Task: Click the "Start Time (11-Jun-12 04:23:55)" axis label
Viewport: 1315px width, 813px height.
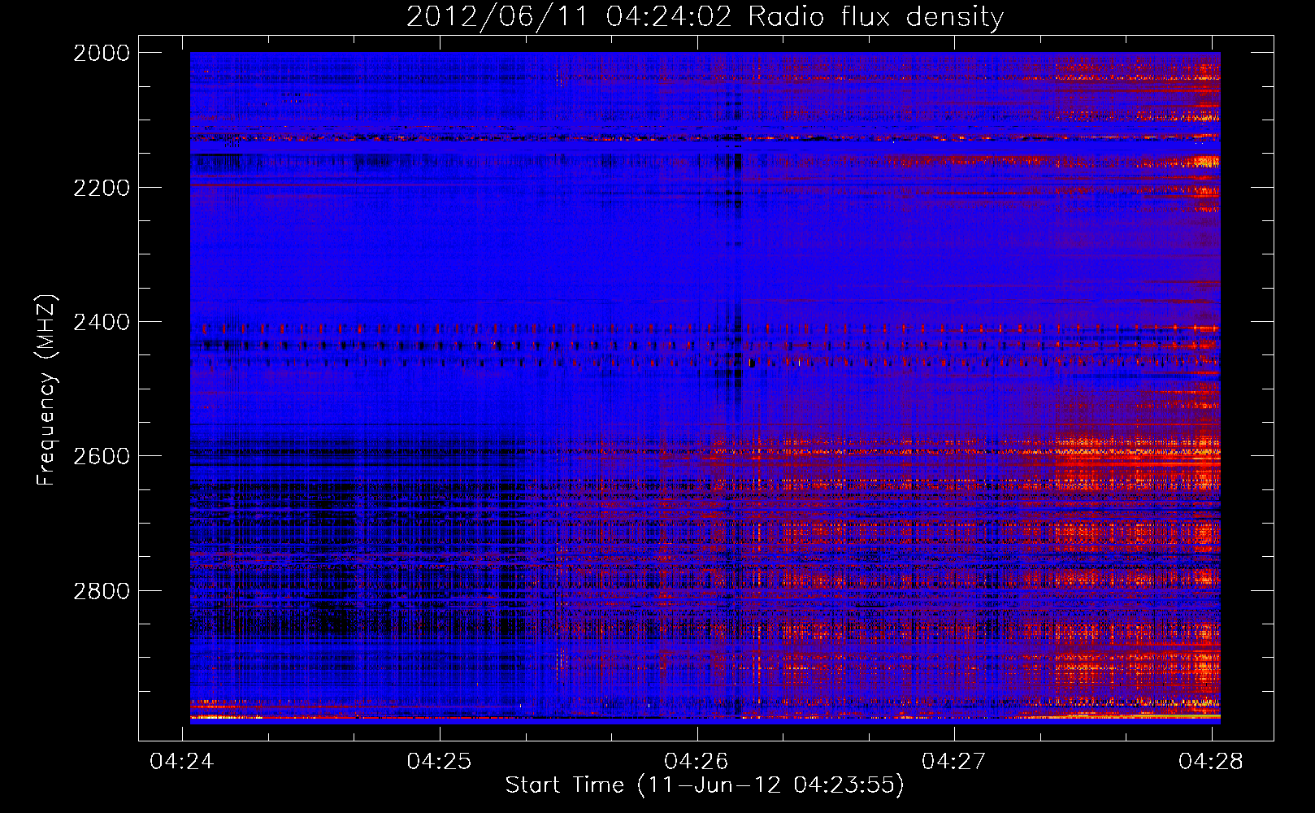Action: point(705,785)
